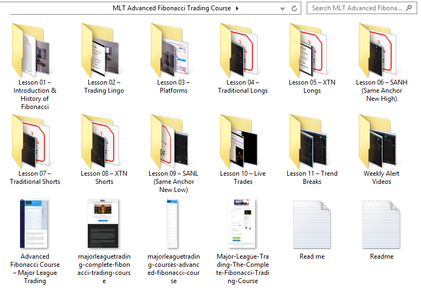This screenshot has height=295, width=421.
Task: Open the Weekly Alert Videos folder
Action: click(x=381, y=141)
